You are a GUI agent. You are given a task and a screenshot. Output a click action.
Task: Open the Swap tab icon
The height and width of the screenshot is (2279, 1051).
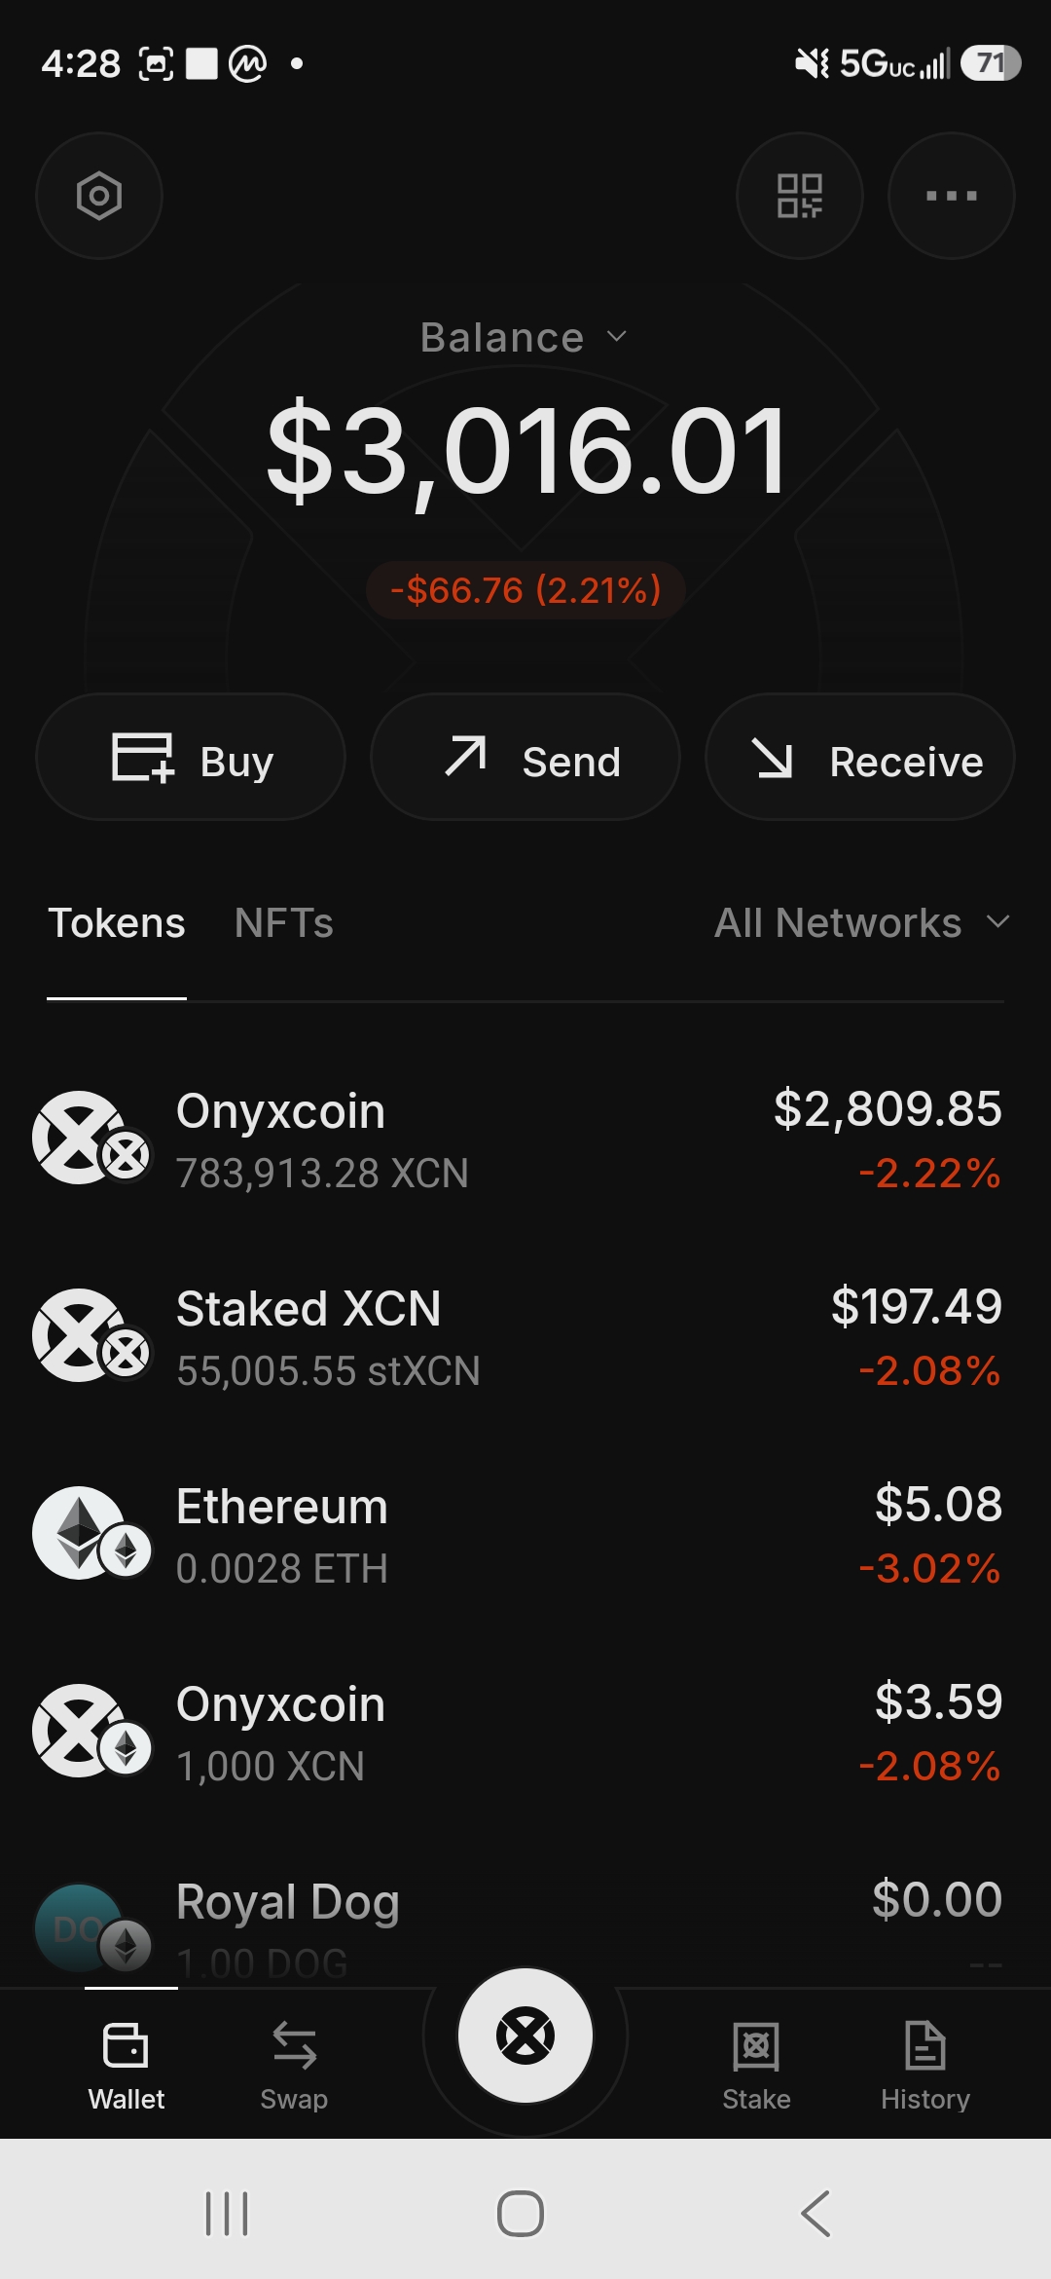tap(294, 2045)
